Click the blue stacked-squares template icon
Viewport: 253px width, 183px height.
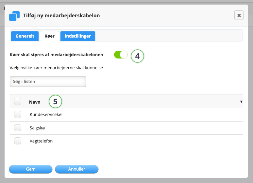(x=14, y=16)
